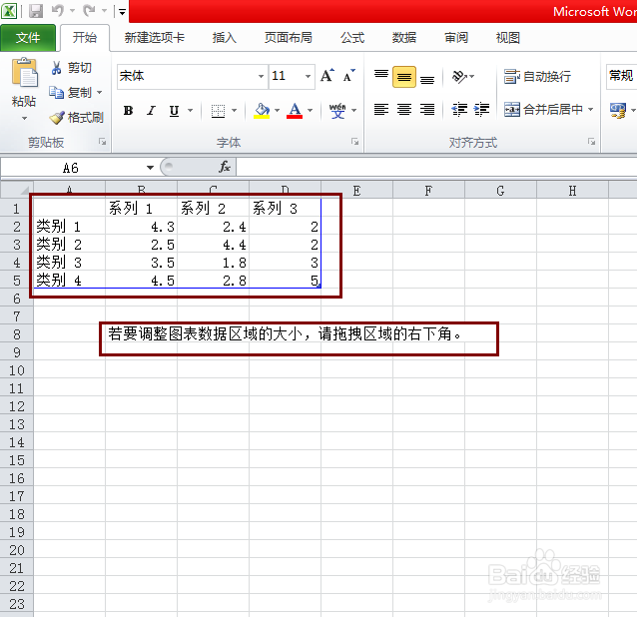This screenshot has height=617, width=637.
Task: Toggle Italic formatting
Action: pos(151,111)
